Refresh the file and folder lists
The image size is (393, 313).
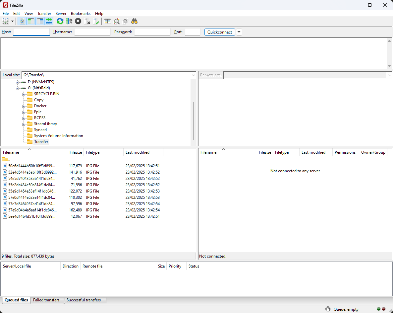pyautogui.click(x=60, y=21)
